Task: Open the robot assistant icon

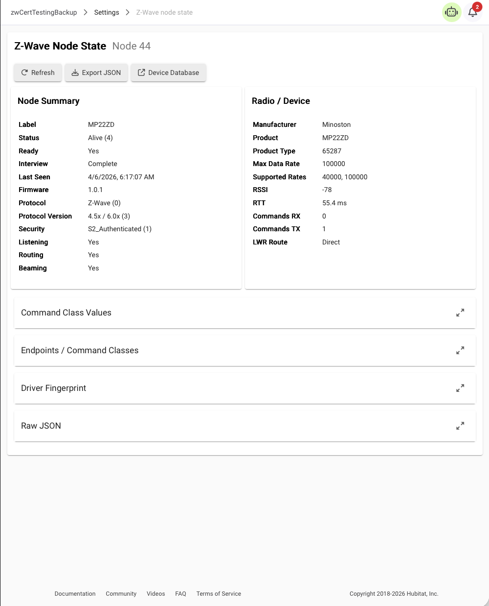Action: point(451,12)
